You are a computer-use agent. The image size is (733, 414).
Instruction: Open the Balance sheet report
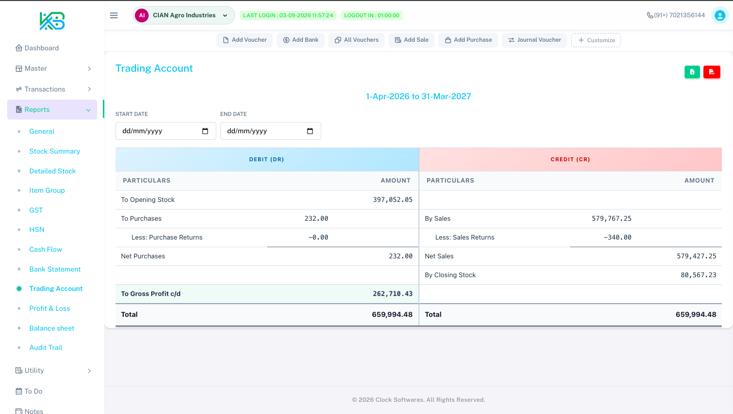[x=52, y=329]
